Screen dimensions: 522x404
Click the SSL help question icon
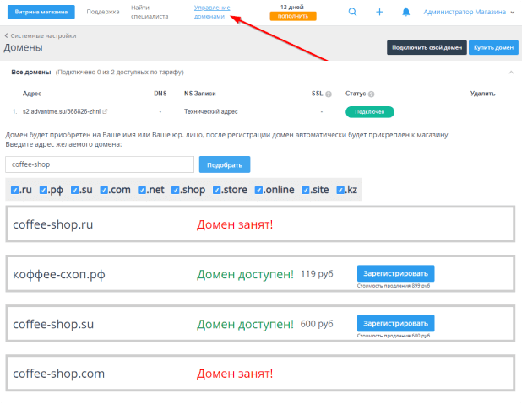[x=329, y=94]
